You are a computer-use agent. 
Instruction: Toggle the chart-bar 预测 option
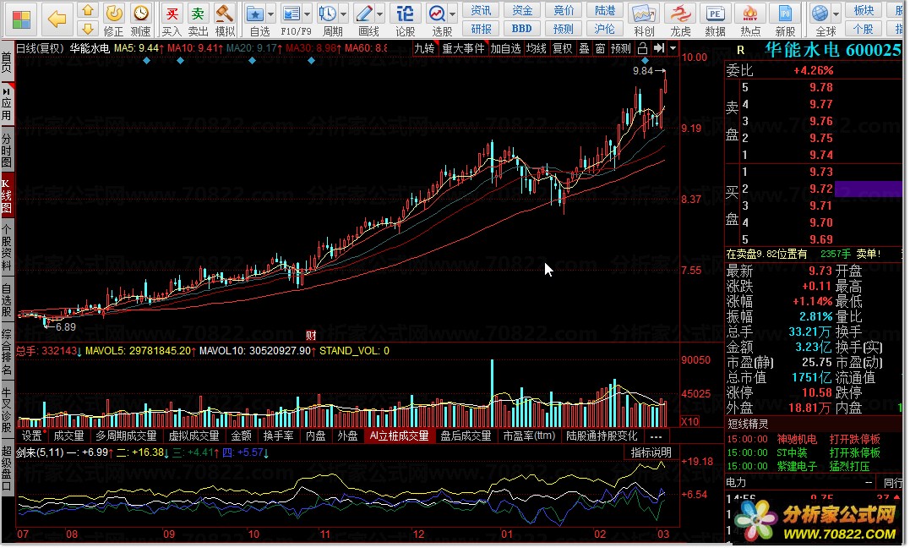621,48
